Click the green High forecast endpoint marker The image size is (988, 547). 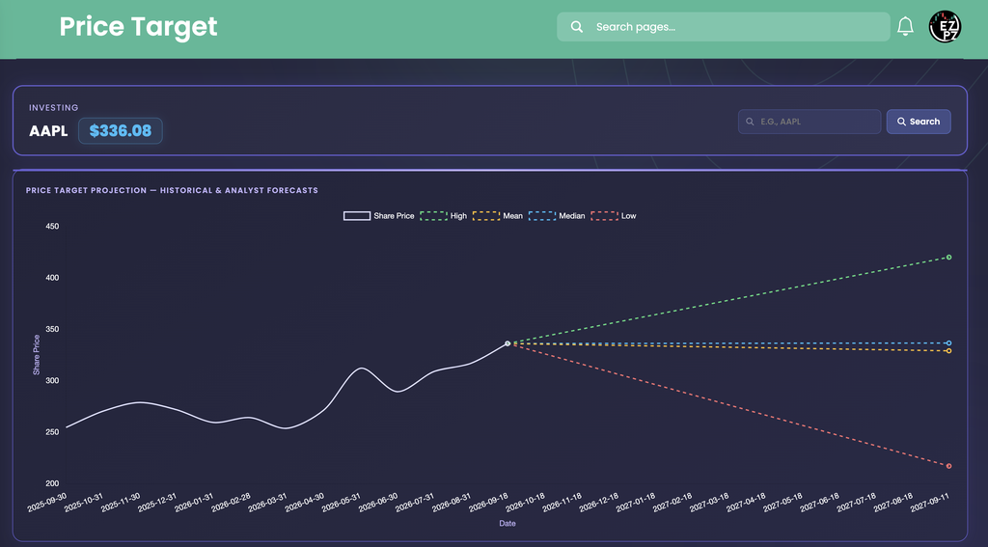[x=948, y=258]
